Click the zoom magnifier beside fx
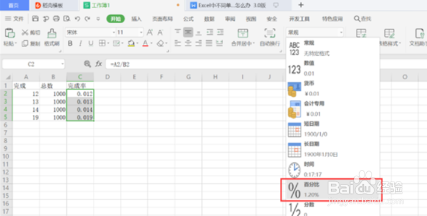This screenshot has width=427, height=216. (x=88, y=64)
